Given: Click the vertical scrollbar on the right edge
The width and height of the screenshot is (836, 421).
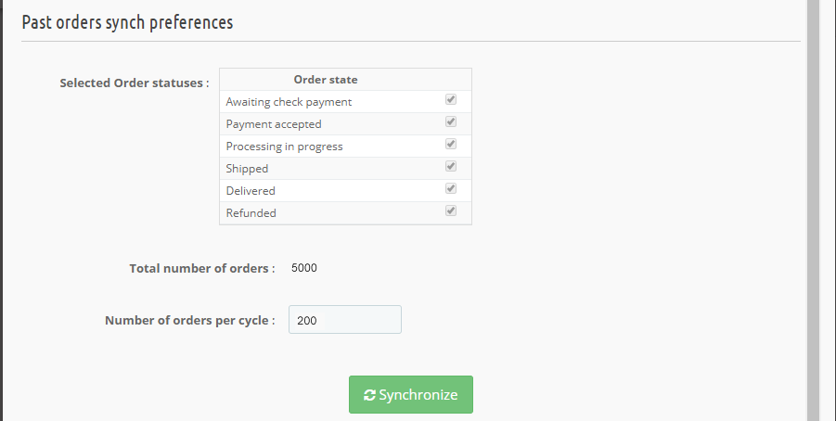Looking at the screenshot, I should point(813,210).
